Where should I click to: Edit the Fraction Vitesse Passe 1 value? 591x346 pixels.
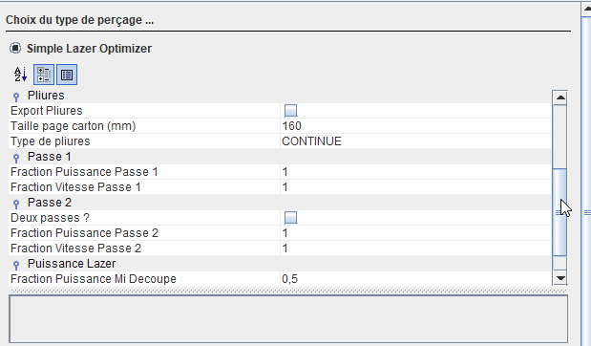[x=415, y=186]
